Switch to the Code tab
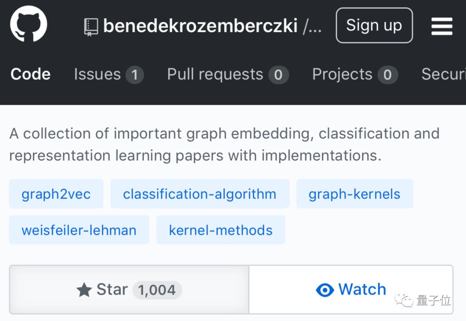Viewport: 466px width, 321px height. [30, 74]
